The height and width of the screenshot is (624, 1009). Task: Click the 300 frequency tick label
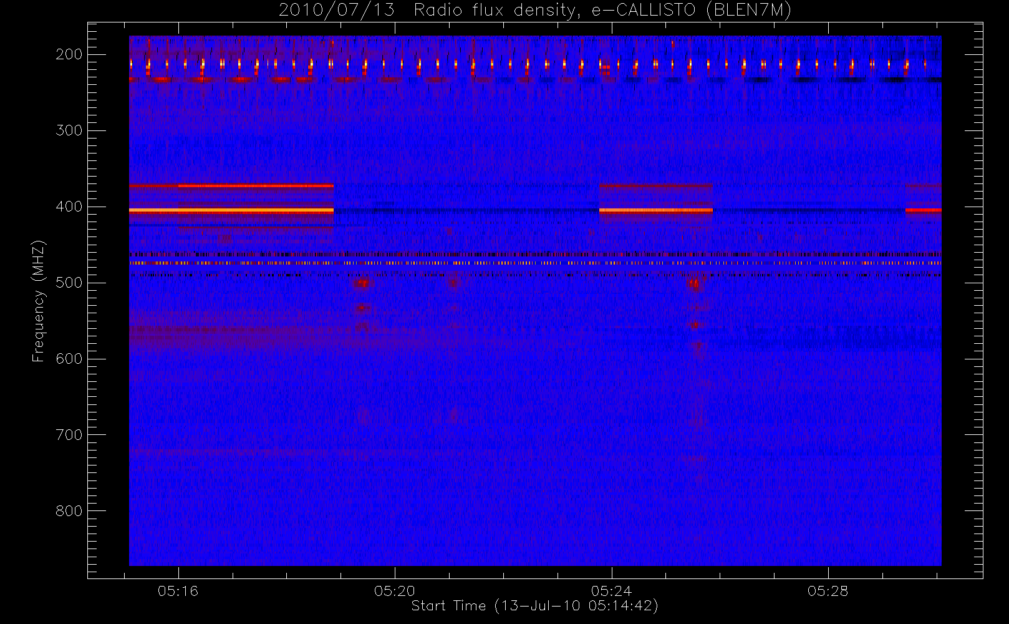69,130
